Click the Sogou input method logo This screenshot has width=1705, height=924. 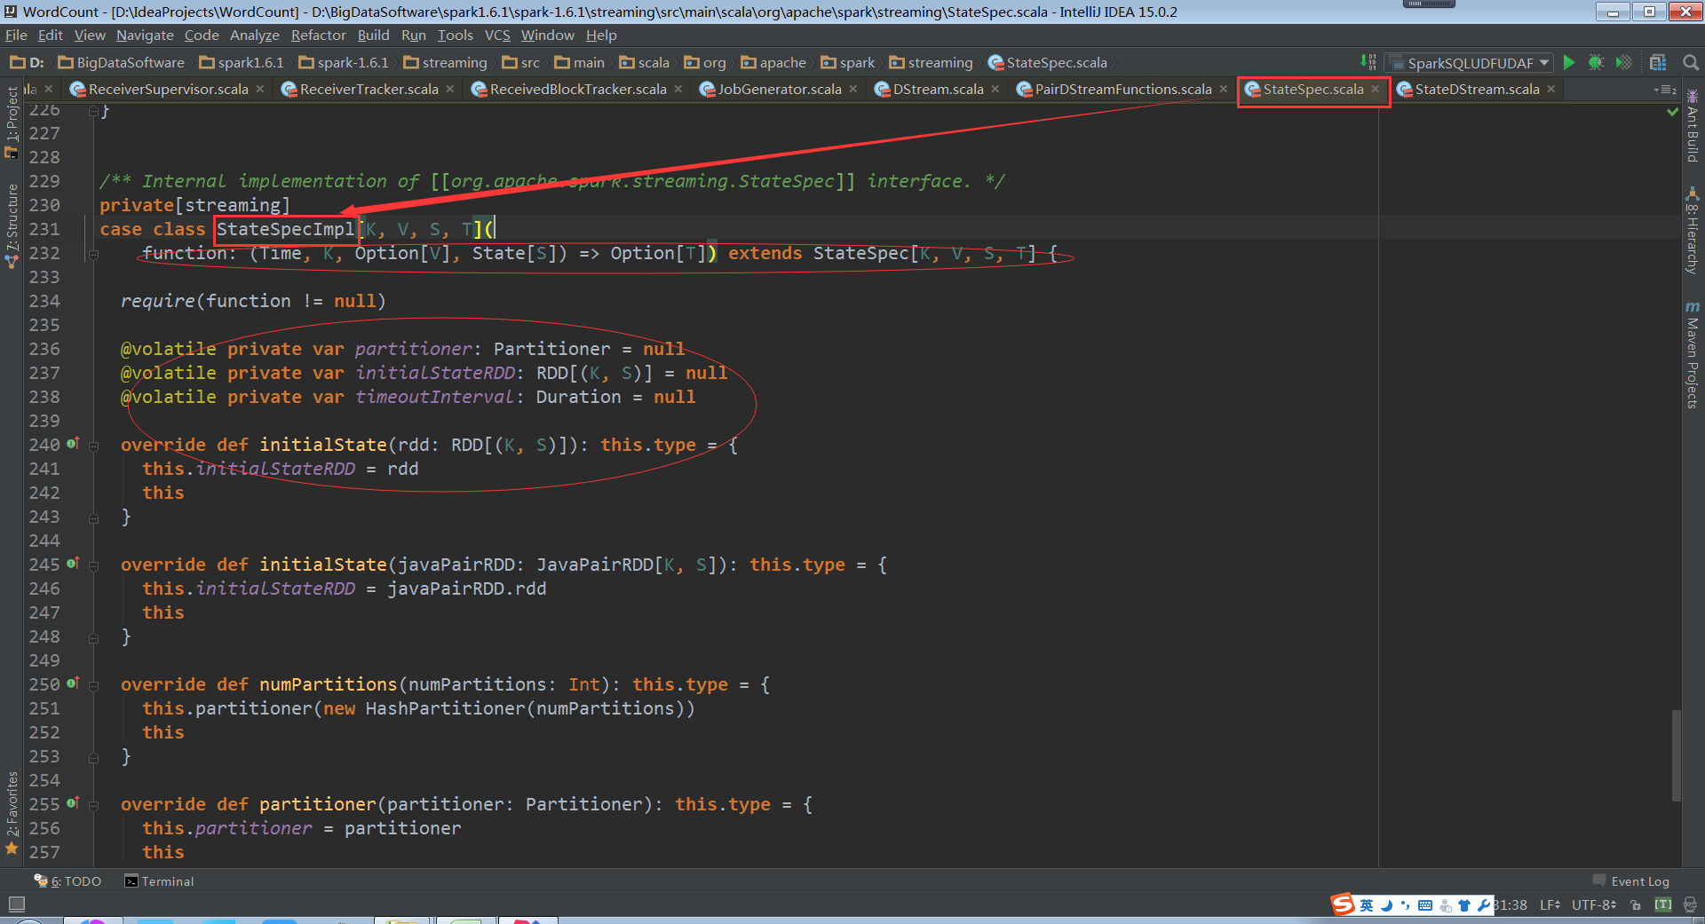(1343, 904)
